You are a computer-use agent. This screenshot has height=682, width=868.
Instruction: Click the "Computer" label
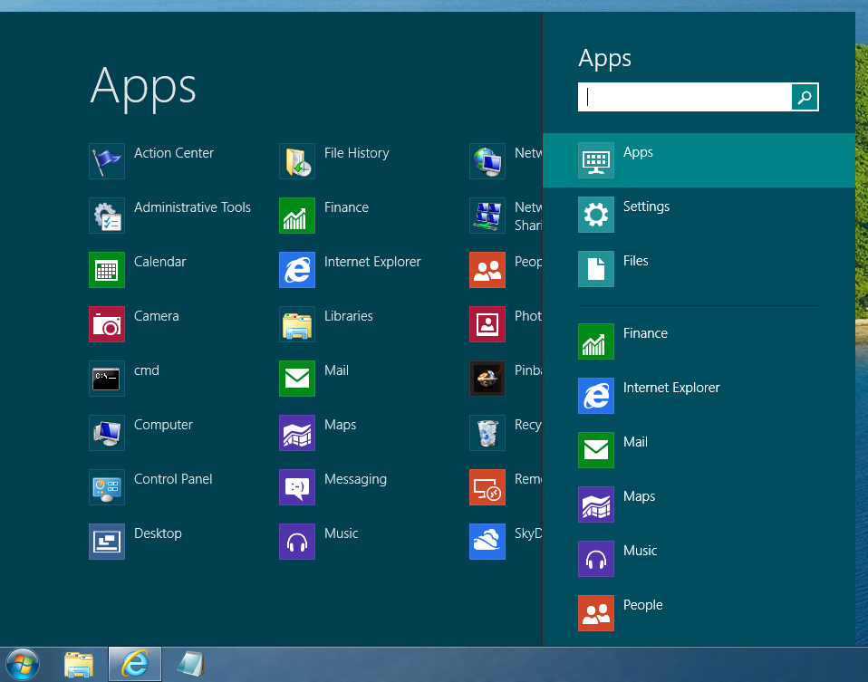pyautogui.click(x=163, y=425)
